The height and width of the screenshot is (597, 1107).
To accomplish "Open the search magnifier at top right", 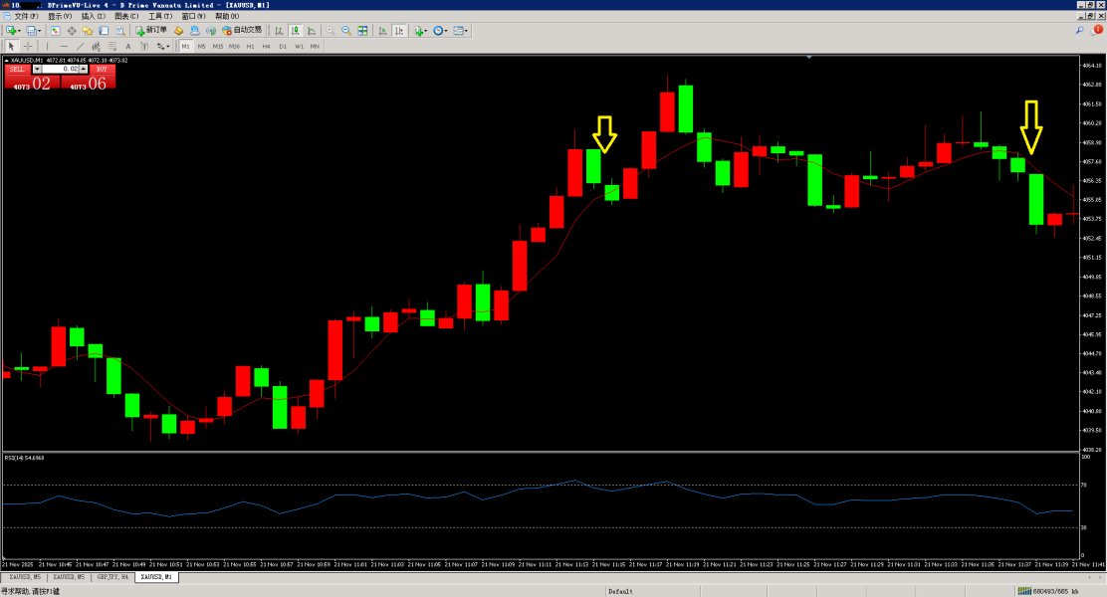I will (x=1079, y=30).
